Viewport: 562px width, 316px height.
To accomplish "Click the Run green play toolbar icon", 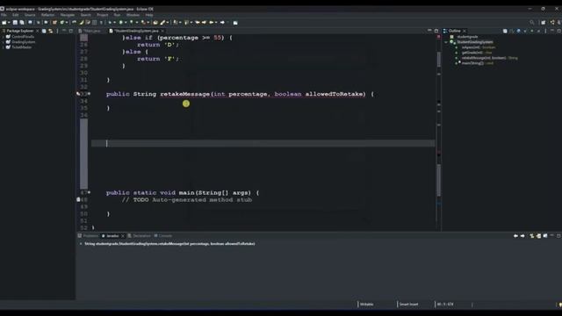I will tap(121, 23).
